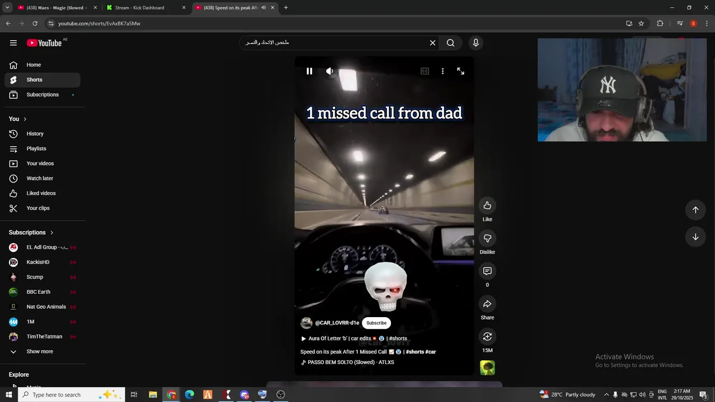Image resolution: width=715 pixels, height=402 pixels.
Task: Open a new browser tab
Action: click(286, 8)
